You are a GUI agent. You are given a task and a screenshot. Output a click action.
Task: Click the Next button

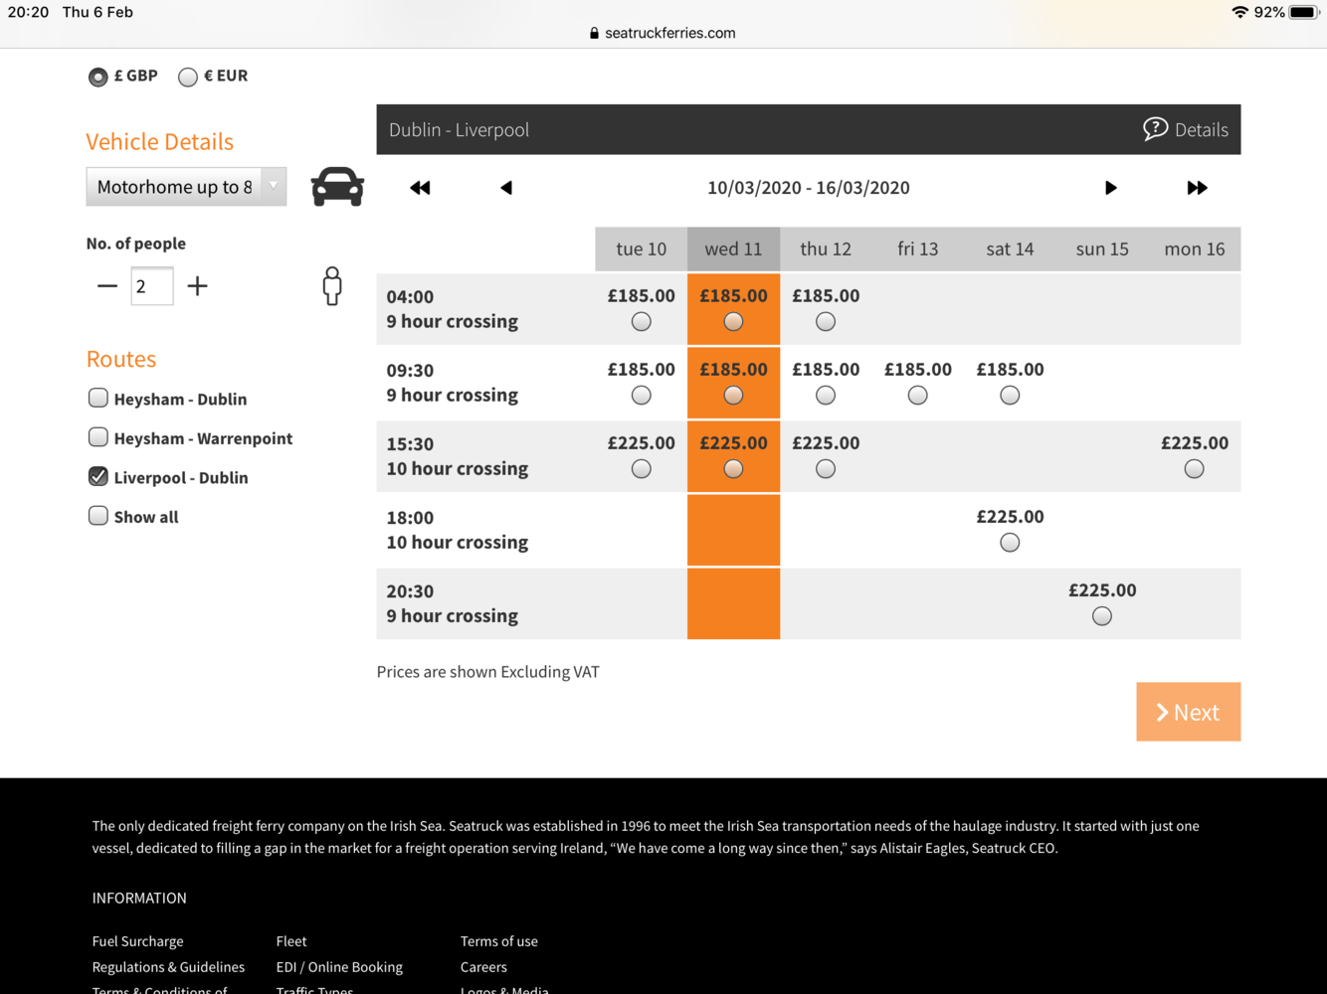tap(1189, 712)
